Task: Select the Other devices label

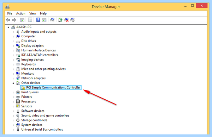Action: point(31,83)
